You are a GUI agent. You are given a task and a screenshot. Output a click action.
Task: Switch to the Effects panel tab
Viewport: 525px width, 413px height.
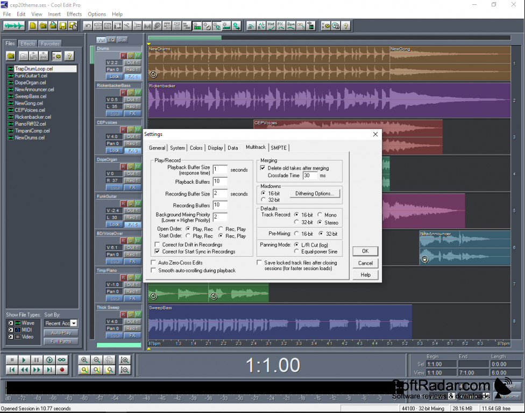pos(27,44)
